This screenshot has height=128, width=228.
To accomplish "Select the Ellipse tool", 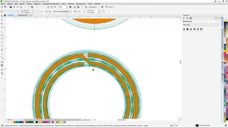I will click(x=2, y=42).
